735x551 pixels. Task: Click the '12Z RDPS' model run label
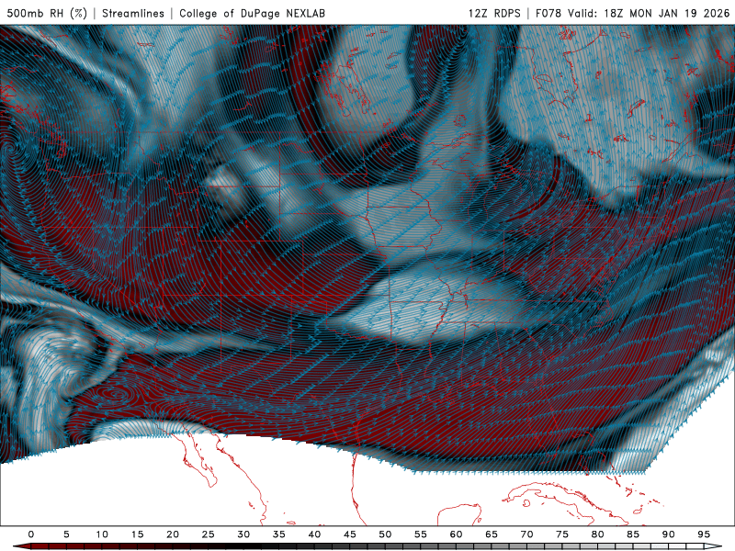[494, 13]
